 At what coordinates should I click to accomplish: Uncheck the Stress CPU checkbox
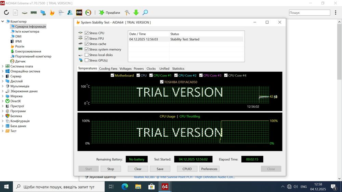[87, 33]
